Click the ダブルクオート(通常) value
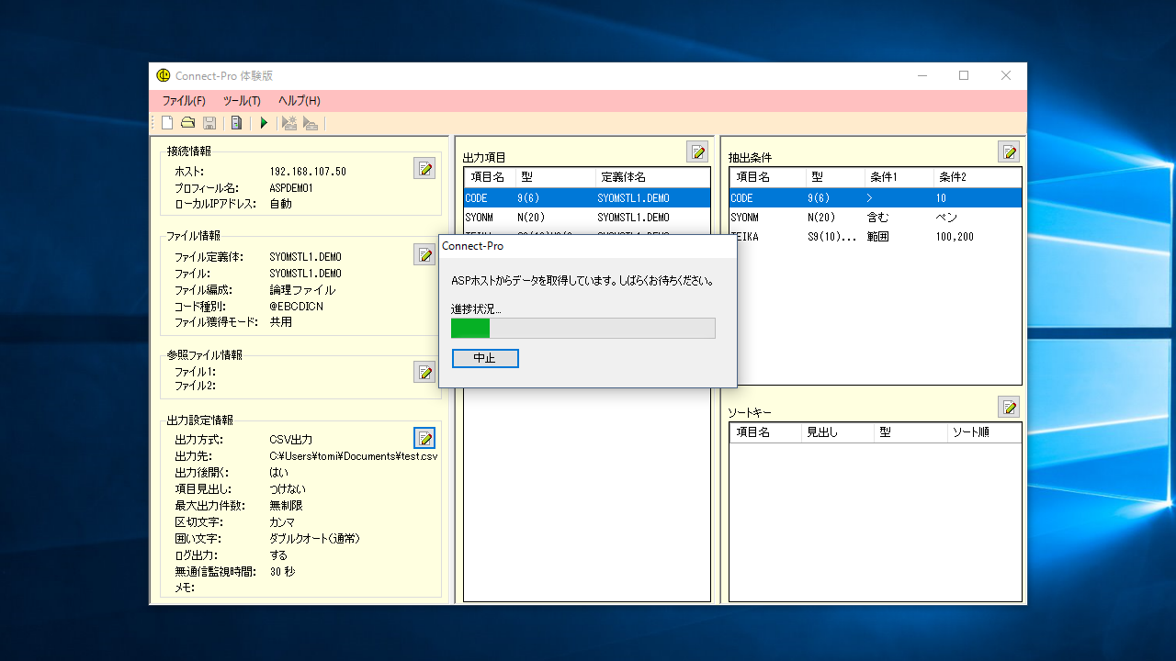The height and width of the screenshot is (661, 1176). [314, 539]
